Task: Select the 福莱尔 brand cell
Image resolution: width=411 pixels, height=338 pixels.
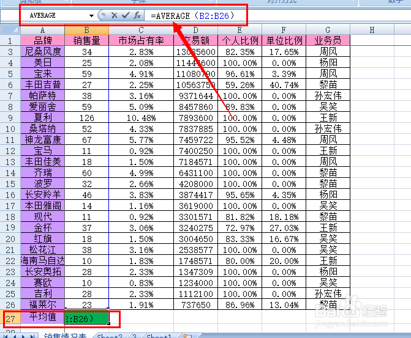Action: 43,304
